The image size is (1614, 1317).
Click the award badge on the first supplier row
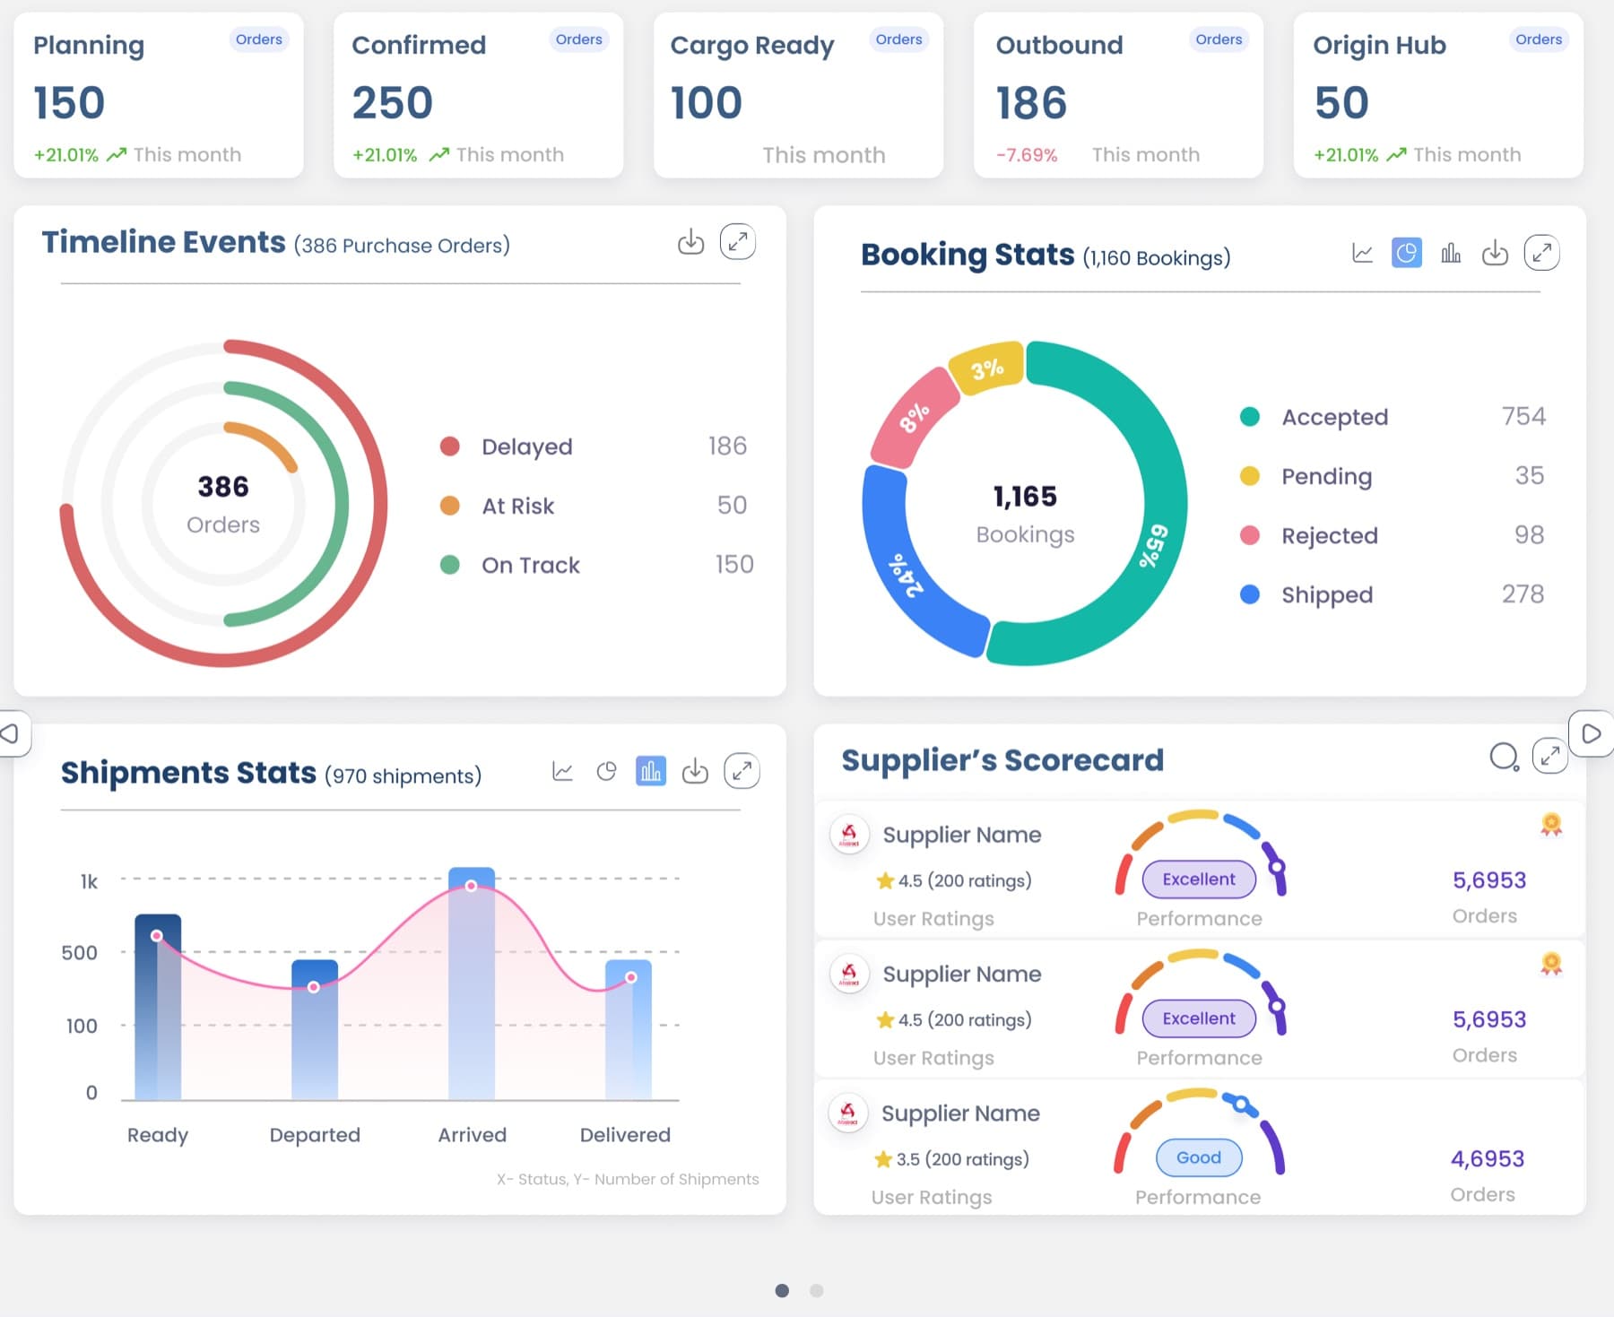point(1551,825)
